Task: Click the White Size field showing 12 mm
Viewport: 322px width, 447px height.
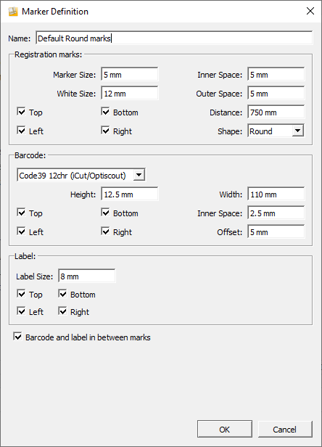Action: pyautogui.click(x=130, y=93)
